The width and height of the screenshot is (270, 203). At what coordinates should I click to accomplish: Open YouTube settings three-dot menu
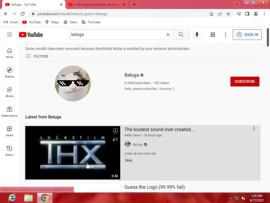[225, 35]
